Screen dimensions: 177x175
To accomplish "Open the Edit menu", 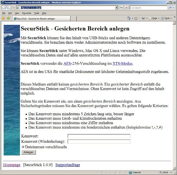I will click(x=10, y=13).
